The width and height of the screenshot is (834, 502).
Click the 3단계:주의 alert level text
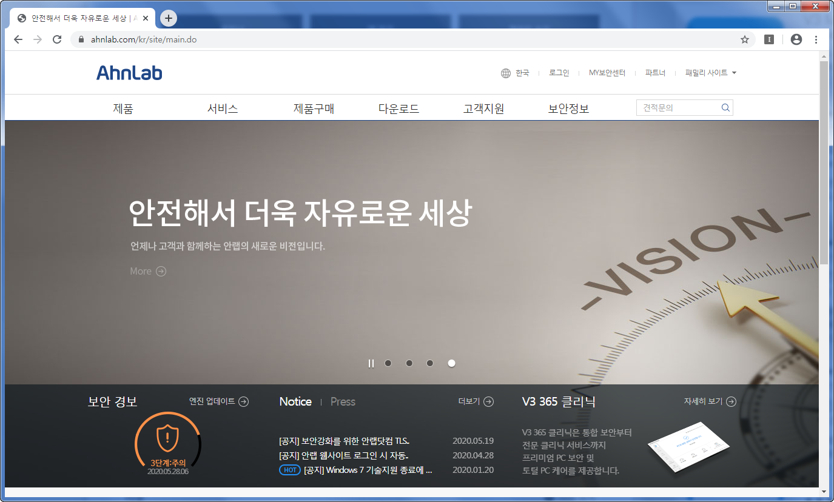coord(168,463)
